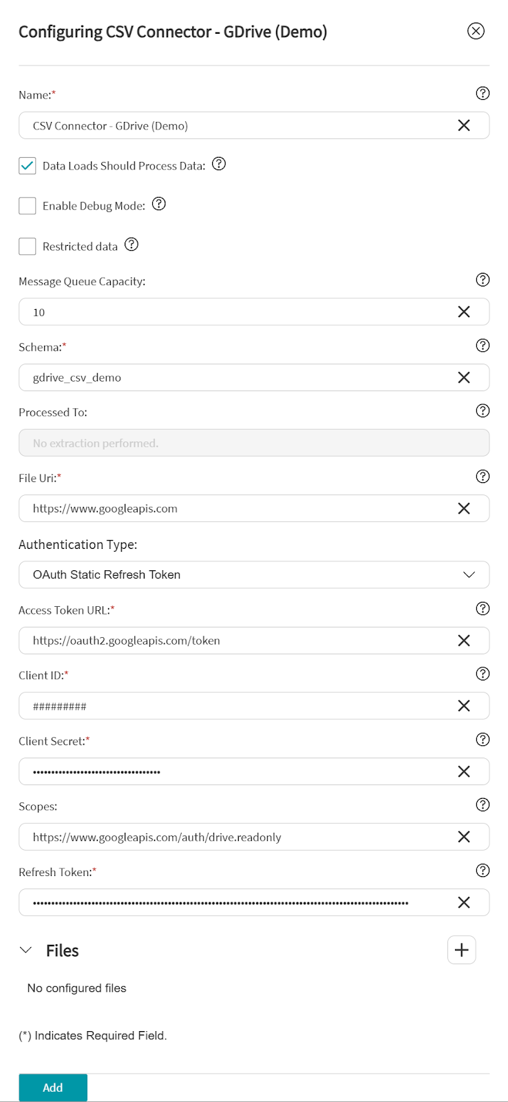Open help for Data Loads Should Process Data
Screen dimensions: 508x1102
coord(219,164)
